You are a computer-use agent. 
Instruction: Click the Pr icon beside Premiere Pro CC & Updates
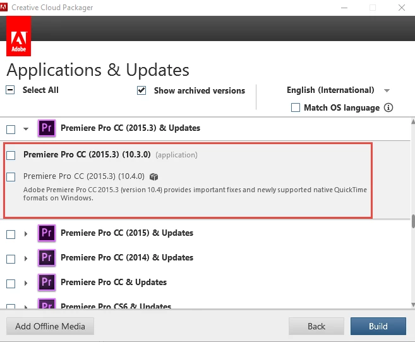47,282
